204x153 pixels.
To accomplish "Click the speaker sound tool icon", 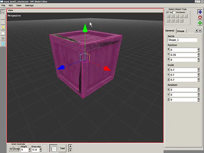I will 3,38.
